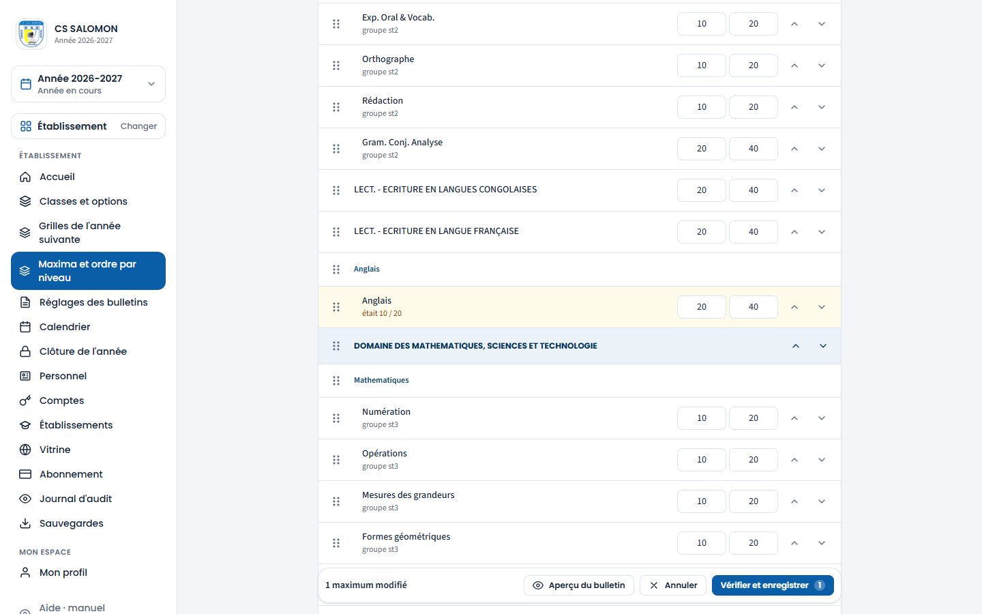Move highlighted Anglais row down
This screenshot has height=614, width=982.
(x=822, y=307)
